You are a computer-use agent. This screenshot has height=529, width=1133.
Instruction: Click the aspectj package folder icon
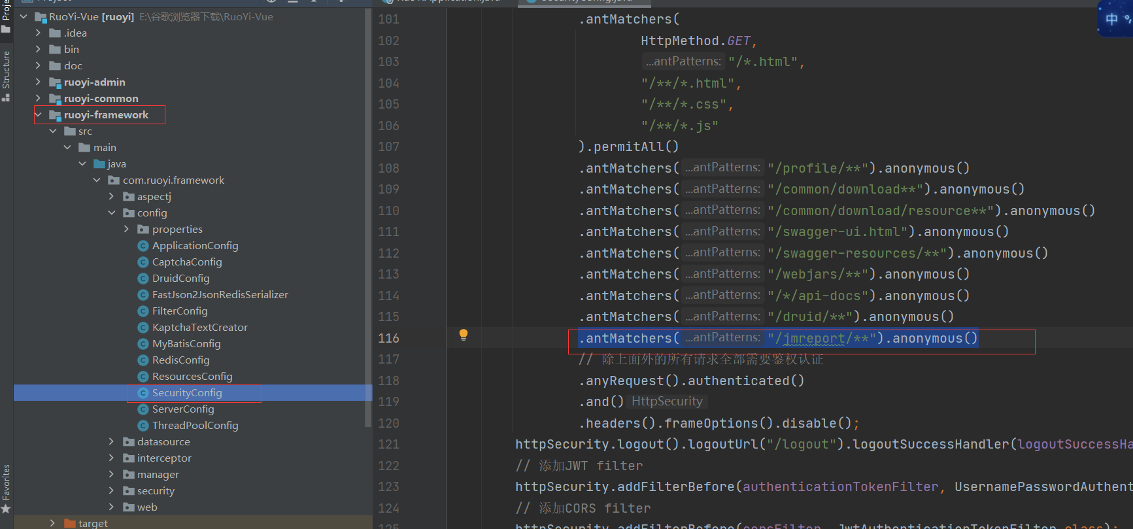pyautogui.click(x=129, y=197)
